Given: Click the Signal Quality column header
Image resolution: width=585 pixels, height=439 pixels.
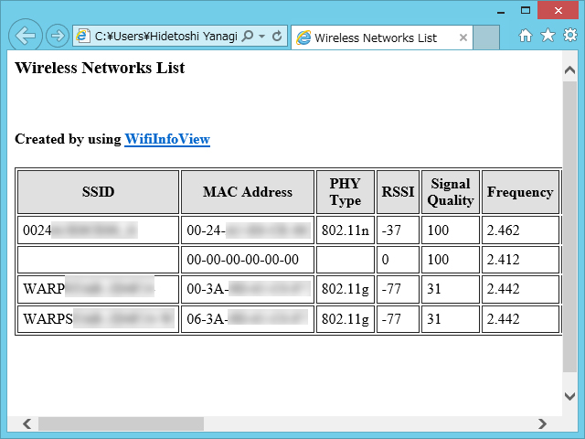Looking at the screenshot, I should click(451, 192).
